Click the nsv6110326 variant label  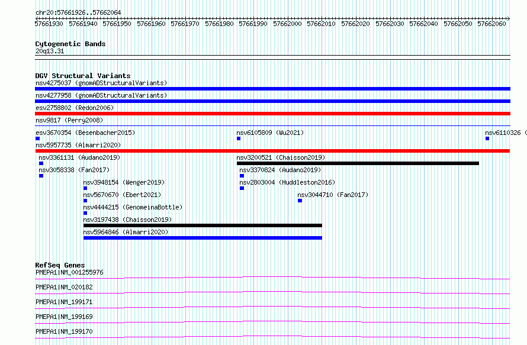tap(506, 133)
